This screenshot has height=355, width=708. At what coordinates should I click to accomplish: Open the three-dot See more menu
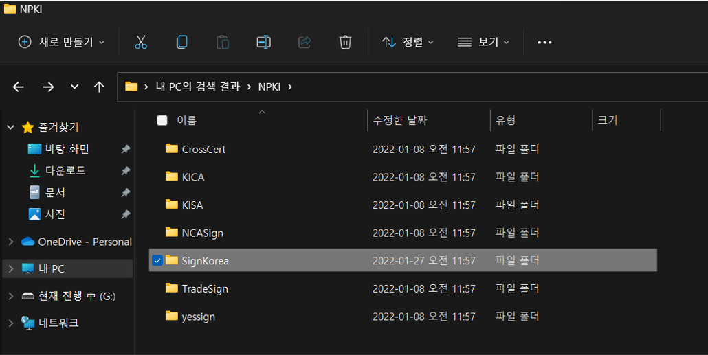pyautogui.click(x=544, y=43)
